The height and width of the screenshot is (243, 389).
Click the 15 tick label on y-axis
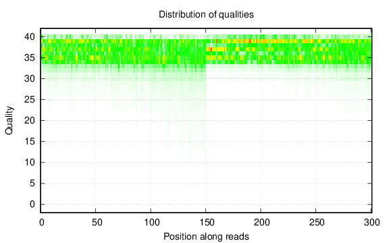pos(30,141)
